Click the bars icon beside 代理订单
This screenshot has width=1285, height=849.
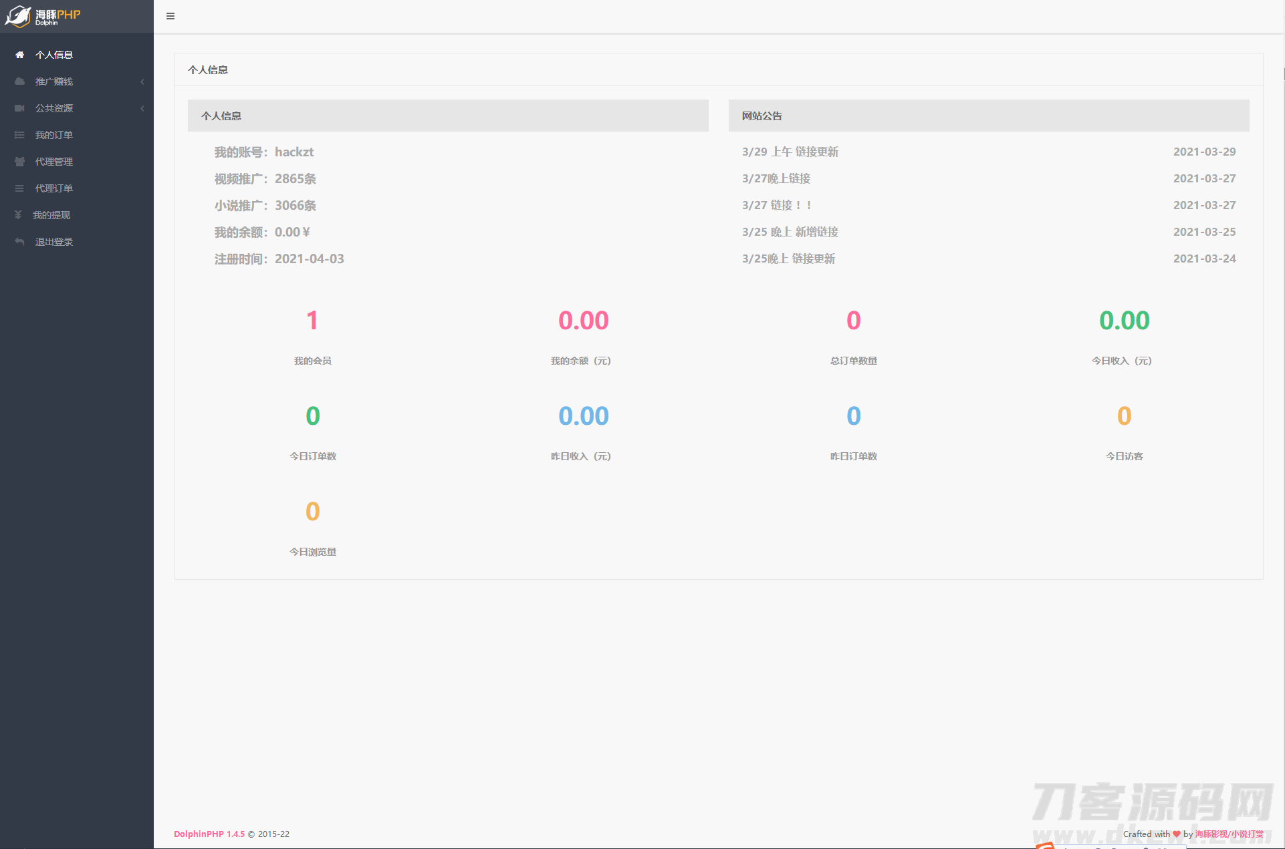[19, 188]
